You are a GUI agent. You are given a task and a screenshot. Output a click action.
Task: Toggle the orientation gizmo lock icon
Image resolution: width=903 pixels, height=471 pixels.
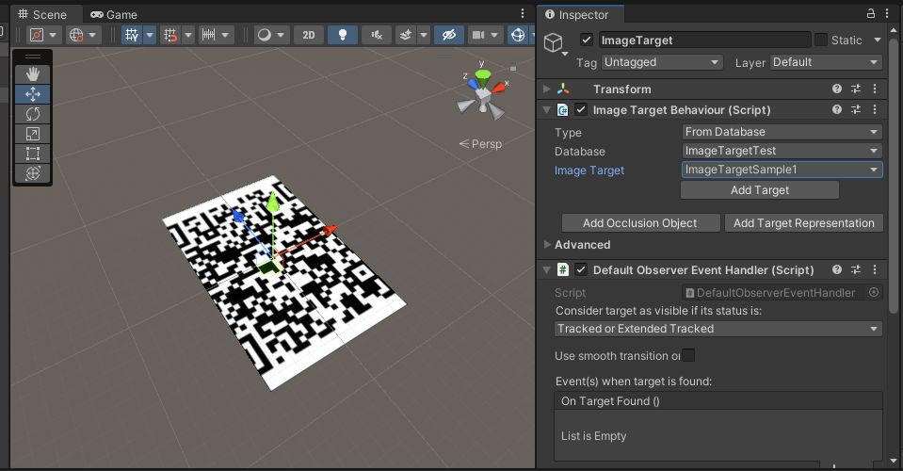point(513,68)
